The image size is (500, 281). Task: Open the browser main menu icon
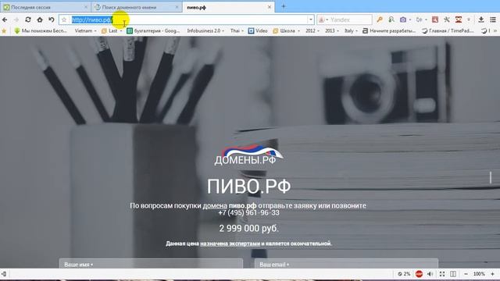point(493,20)
